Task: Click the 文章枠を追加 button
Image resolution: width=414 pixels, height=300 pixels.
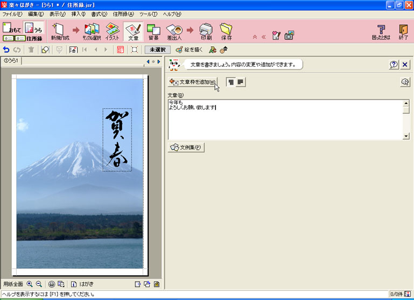Action: coord(193,82)
